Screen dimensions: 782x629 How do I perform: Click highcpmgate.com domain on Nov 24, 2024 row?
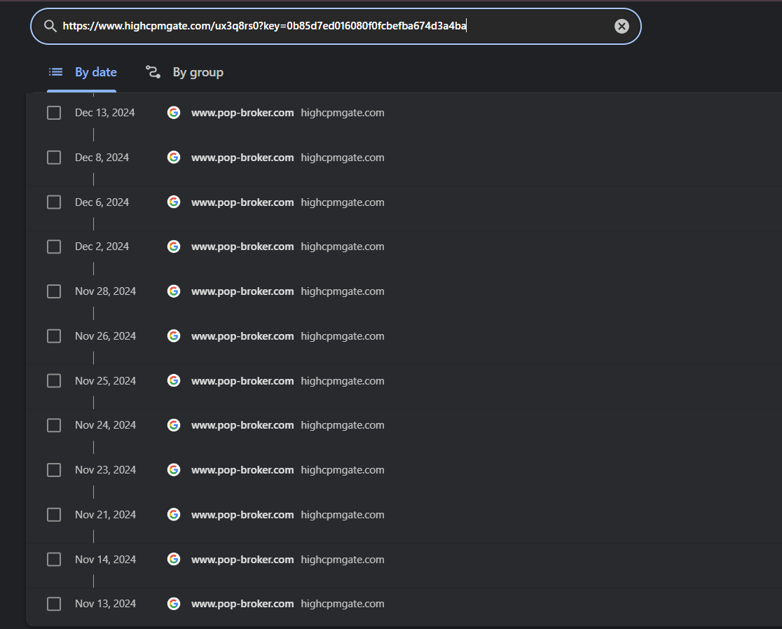(343, 426)
